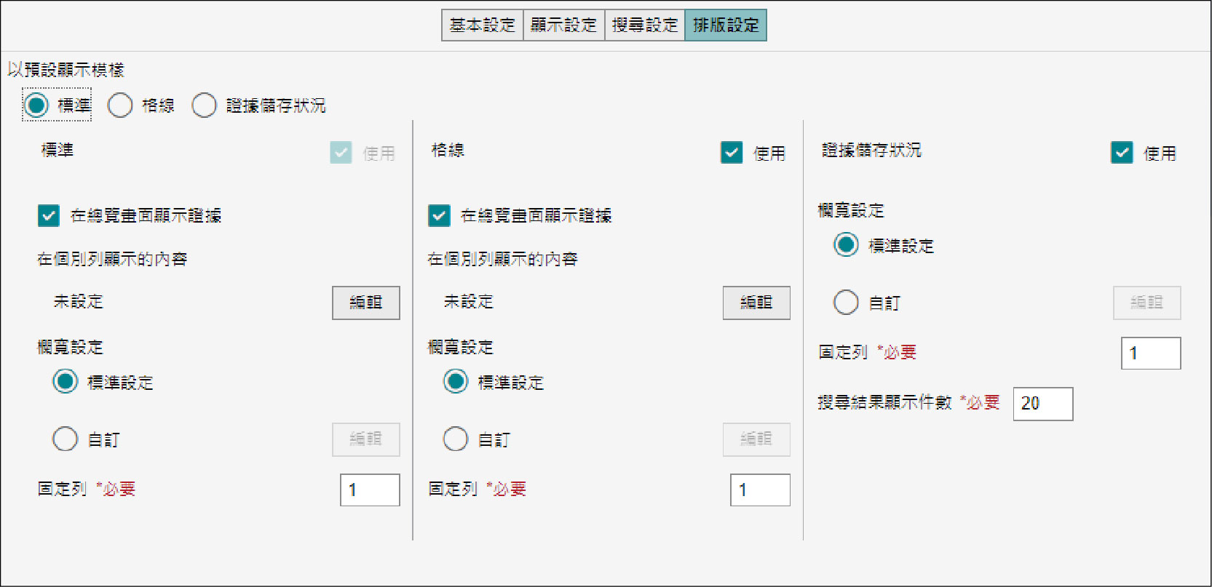This screenshot has height=587, width=1212.
Task: Choose 自訂 column width in 證據儲存狀況 section
Action: click(x=846, y=303)
